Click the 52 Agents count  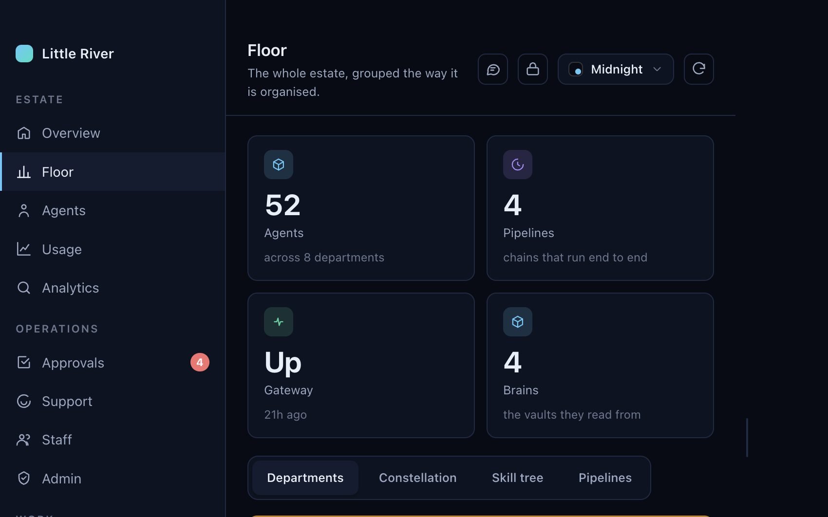(x=283, y=205)
